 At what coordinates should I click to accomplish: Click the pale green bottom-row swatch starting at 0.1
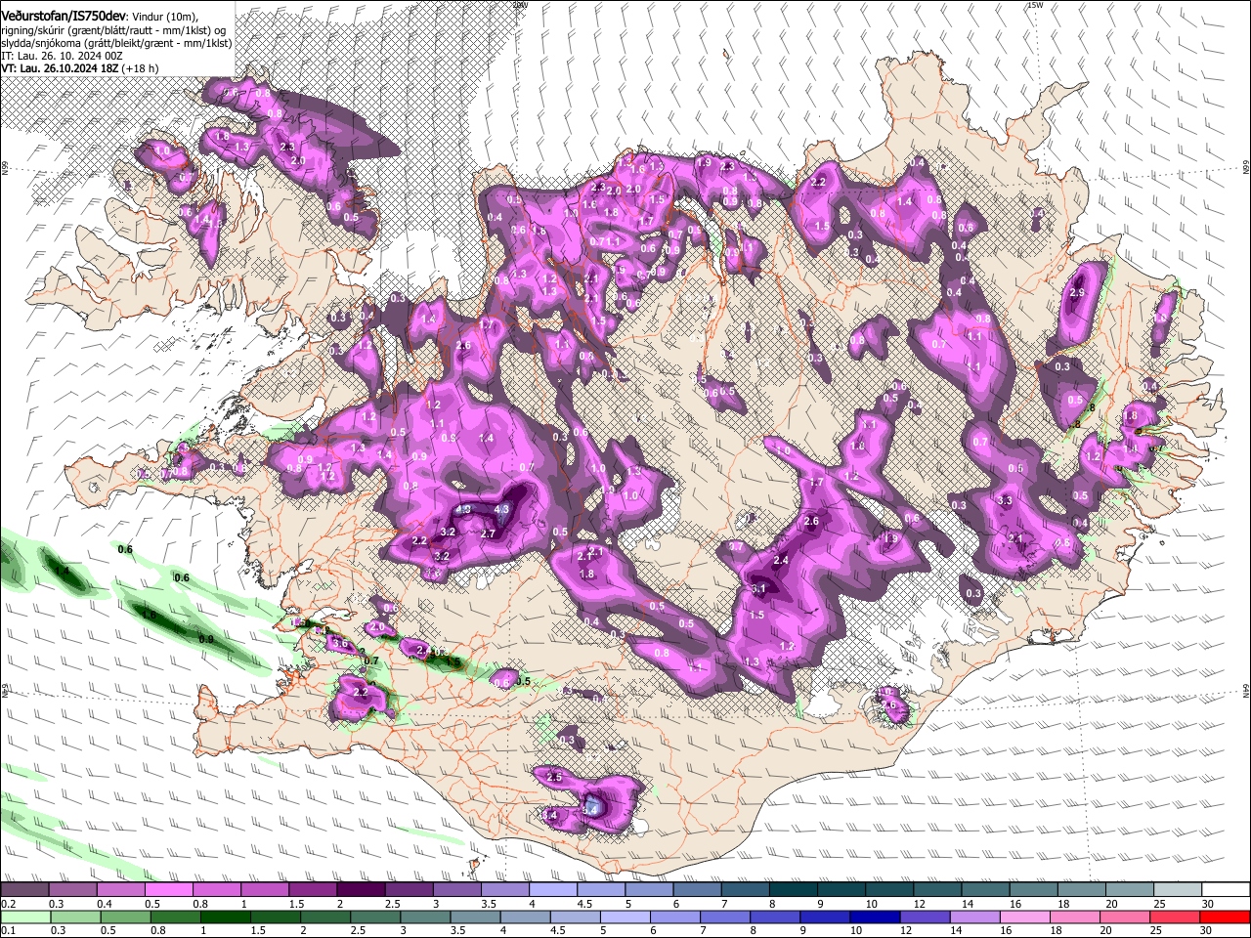pos(24,917)
